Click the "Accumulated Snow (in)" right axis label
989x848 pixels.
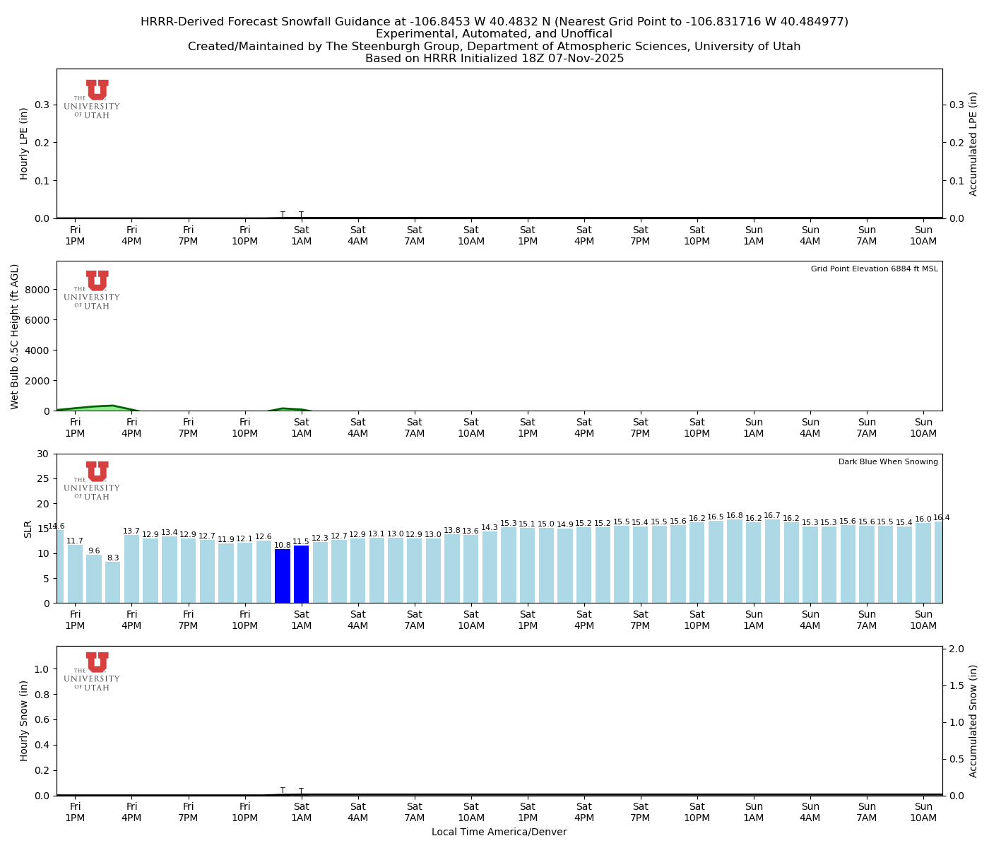click(x=973, y=721)
